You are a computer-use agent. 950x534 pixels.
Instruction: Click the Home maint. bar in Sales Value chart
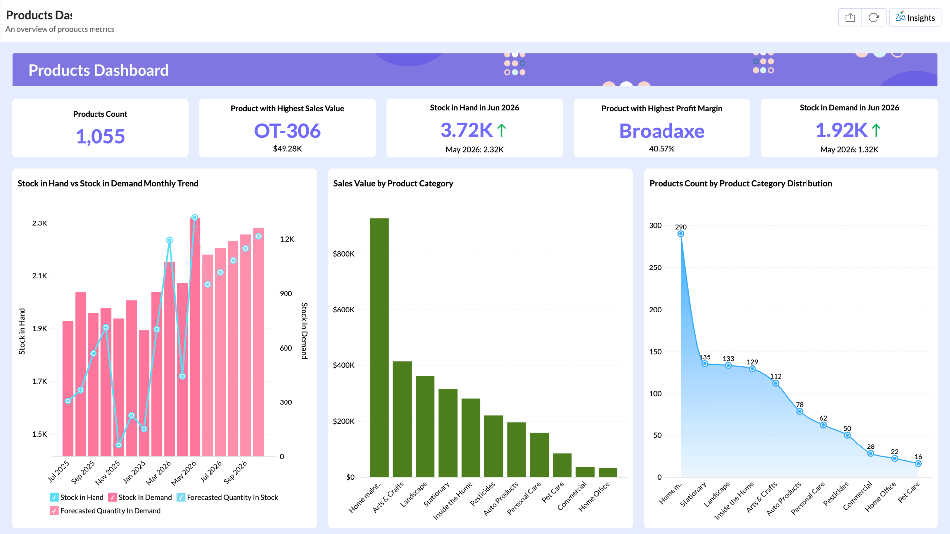click(380, 348)
